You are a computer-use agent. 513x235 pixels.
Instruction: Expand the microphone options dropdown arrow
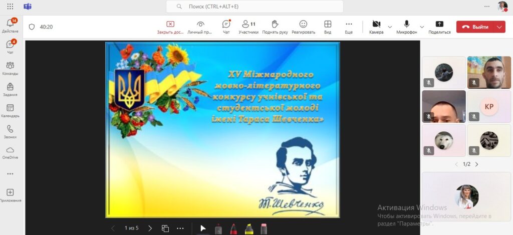422,27
